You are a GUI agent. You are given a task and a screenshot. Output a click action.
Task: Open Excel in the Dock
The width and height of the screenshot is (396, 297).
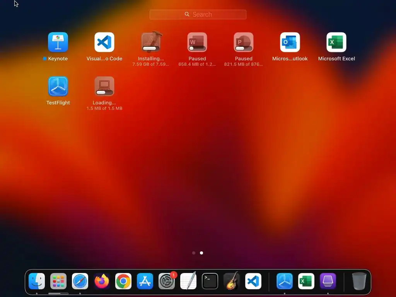[x=306, y=281]
